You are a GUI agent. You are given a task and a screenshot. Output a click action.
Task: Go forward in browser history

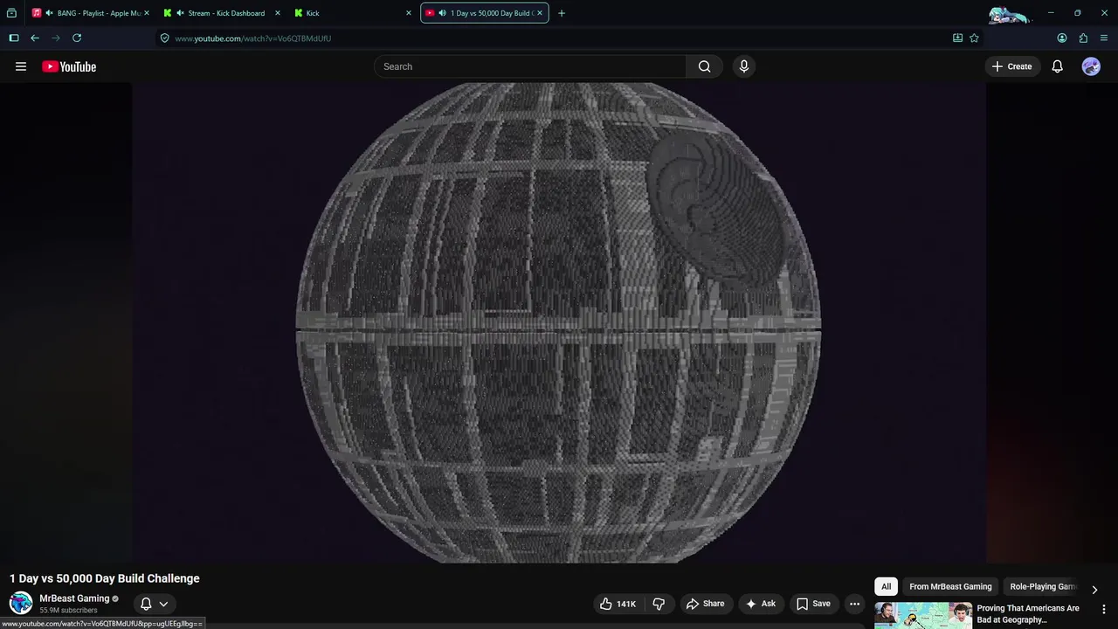pos(56,38)
